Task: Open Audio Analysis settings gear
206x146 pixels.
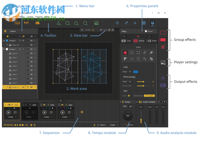Action: click(x=165, y=102)
